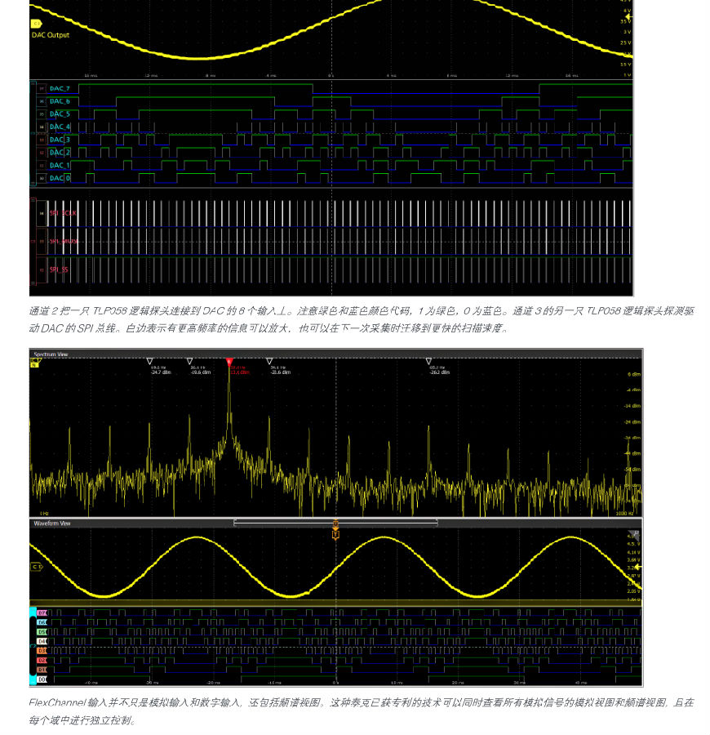The width and height of the screenshot is (710, 735).
Task: Click the caption starting with FlexChannel
Action: (x=361, y=711)
